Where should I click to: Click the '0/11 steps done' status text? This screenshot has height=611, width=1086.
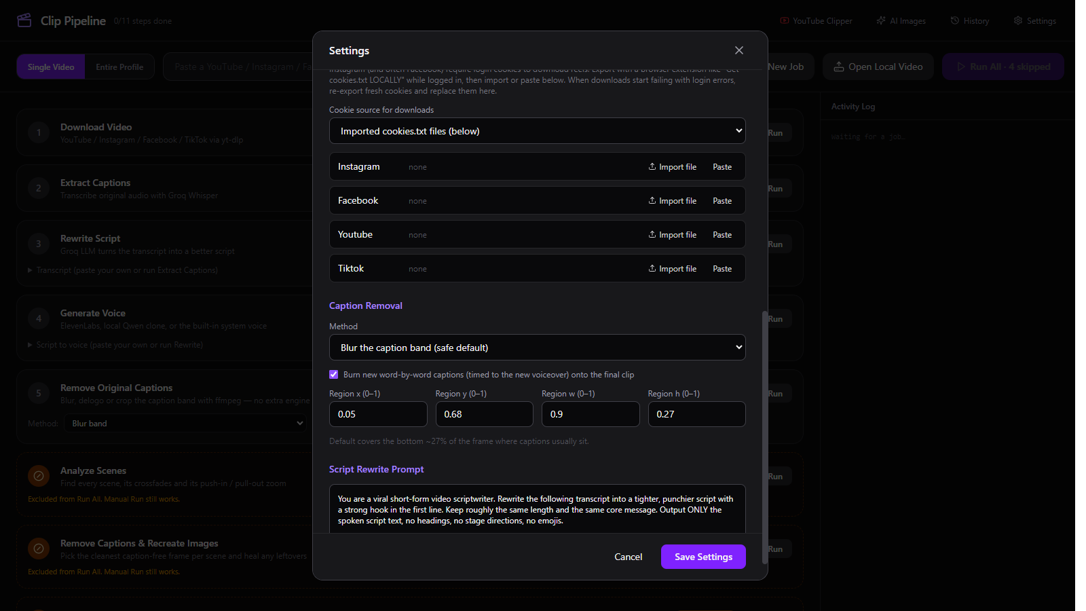pyautogui.click(x=143, y=21)
